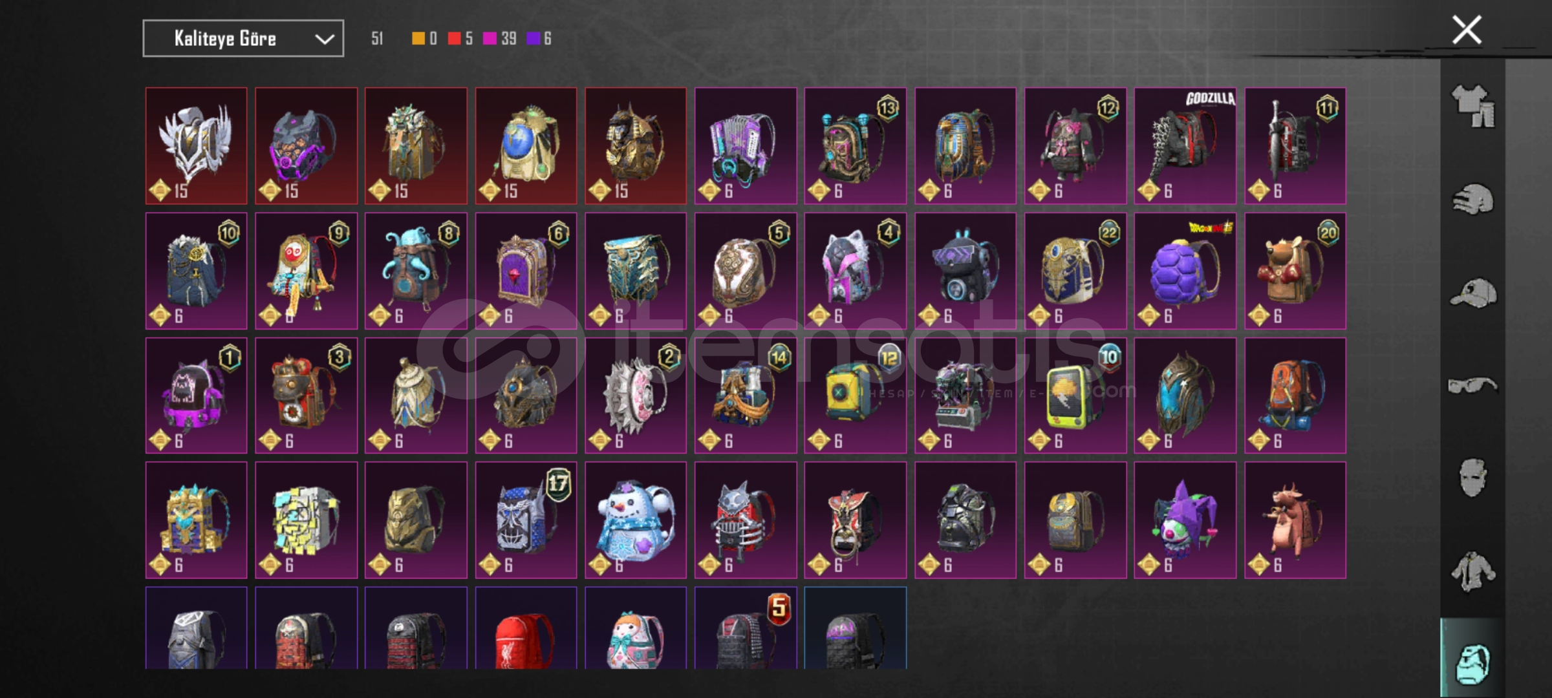Open the outfits (shirt and pants) category

1472,107
